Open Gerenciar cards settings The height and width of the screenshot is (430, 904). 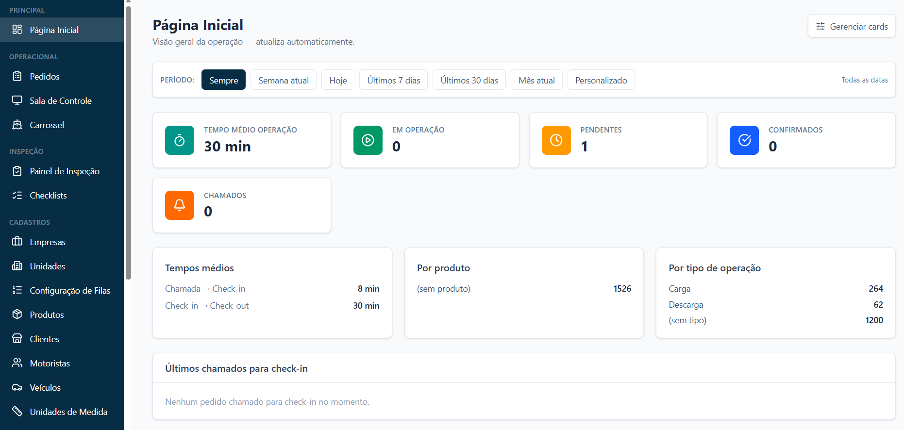[x=852, y=26]
